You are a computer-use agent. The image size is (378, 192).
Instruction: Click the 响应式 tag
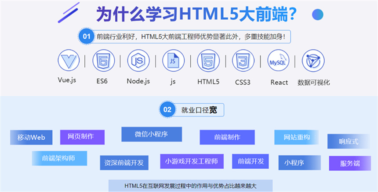point(349,141)
